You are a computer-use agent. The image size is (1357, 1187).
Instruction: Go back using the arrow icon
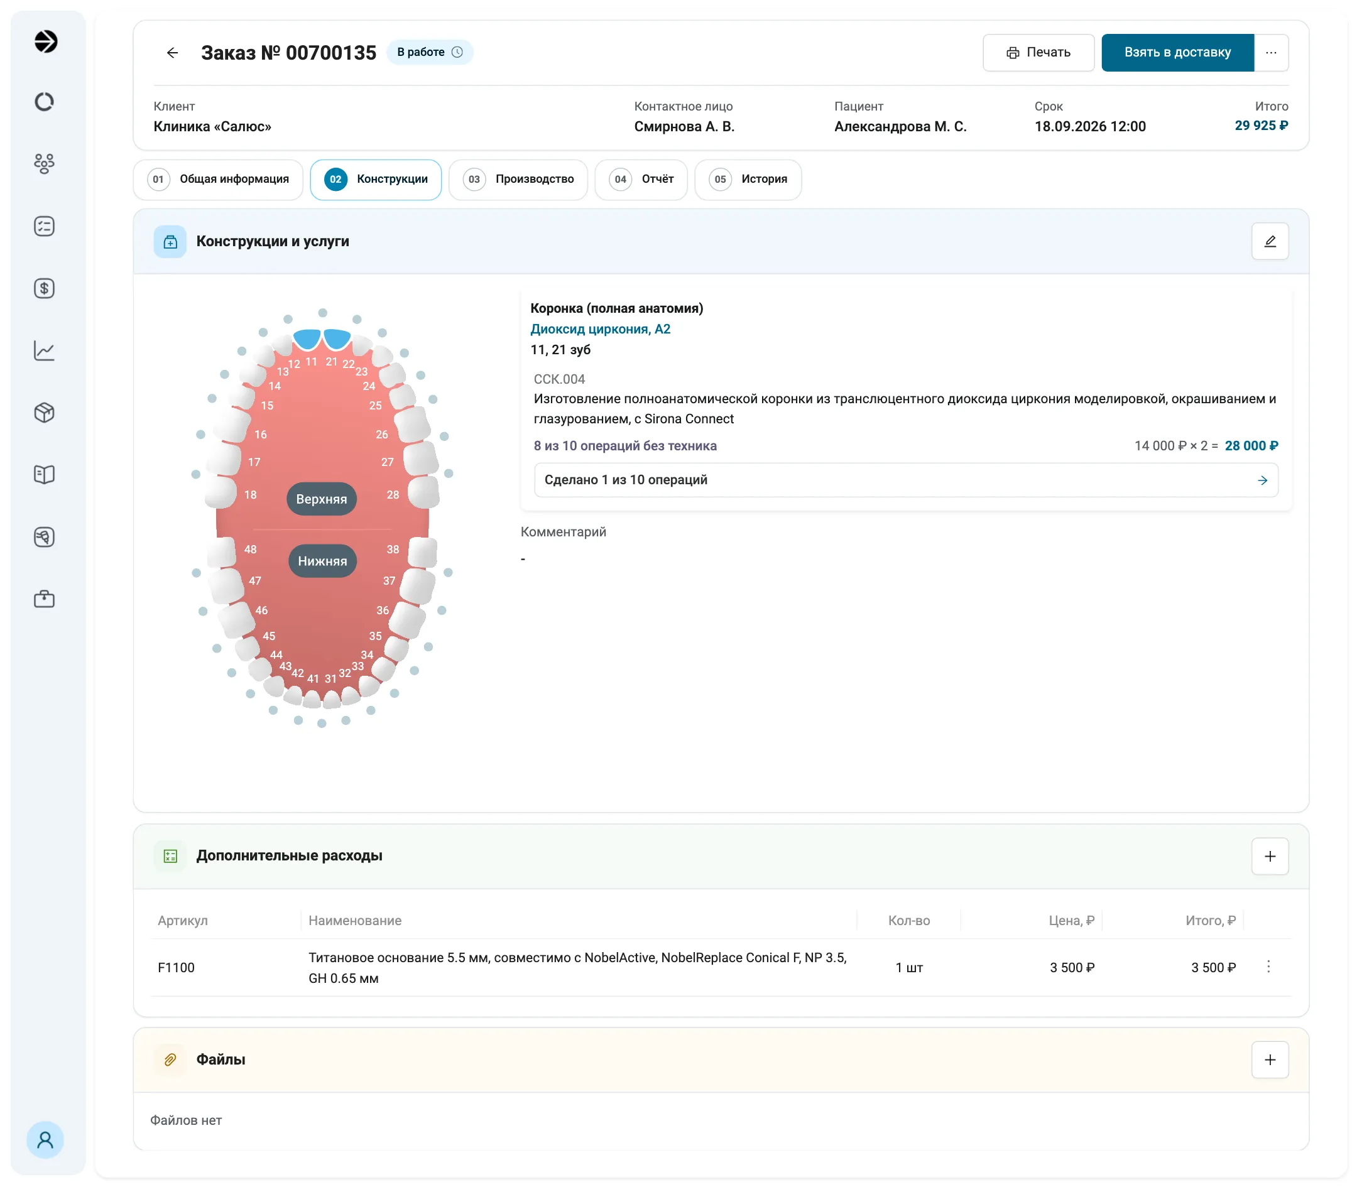pos(172,52)
